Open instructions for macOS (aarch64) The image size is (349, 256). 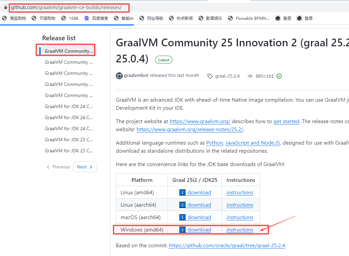click(x=240, y=217)
